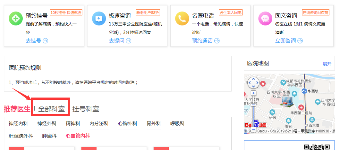Click the green 预约挂号 plus icon
Image resolution: width=340 pixels, height=150 pixels.
point(16,19)
